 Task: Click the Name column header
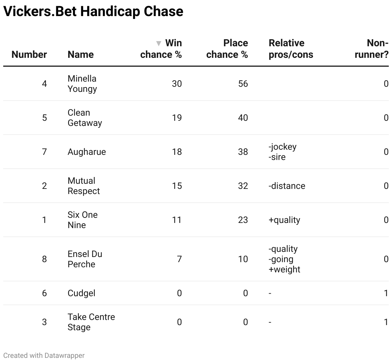pyautogui.click(x=81, y=55)
